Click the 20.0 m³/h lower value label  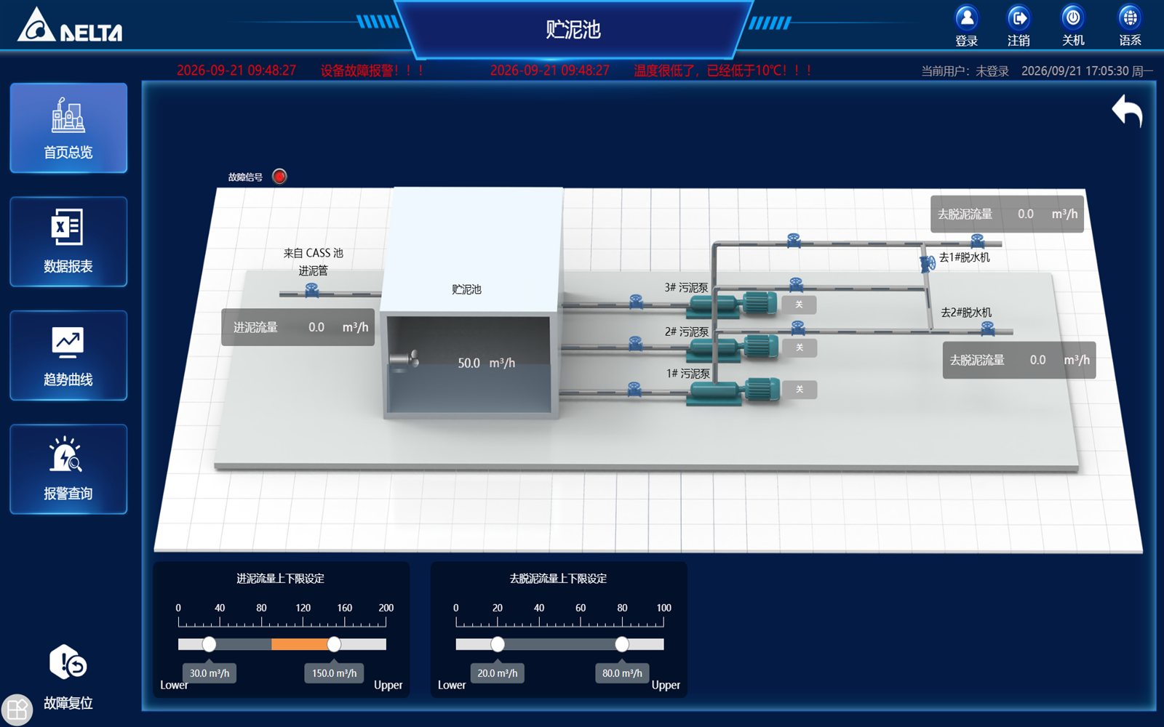pos(498,673)
